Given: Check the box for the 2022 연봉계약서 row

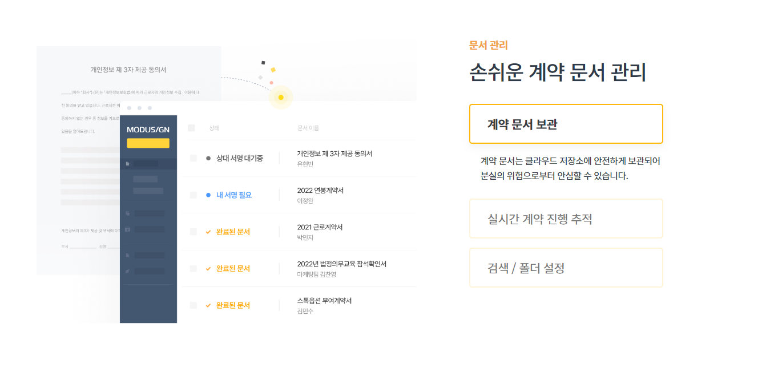Looking at the screenshot, I should click(x=193, y=195).
